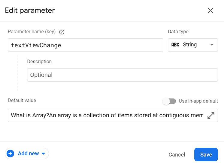Click the 'Edit parameter' dialog title
224x164 pixels.
[x=30, y=10]
